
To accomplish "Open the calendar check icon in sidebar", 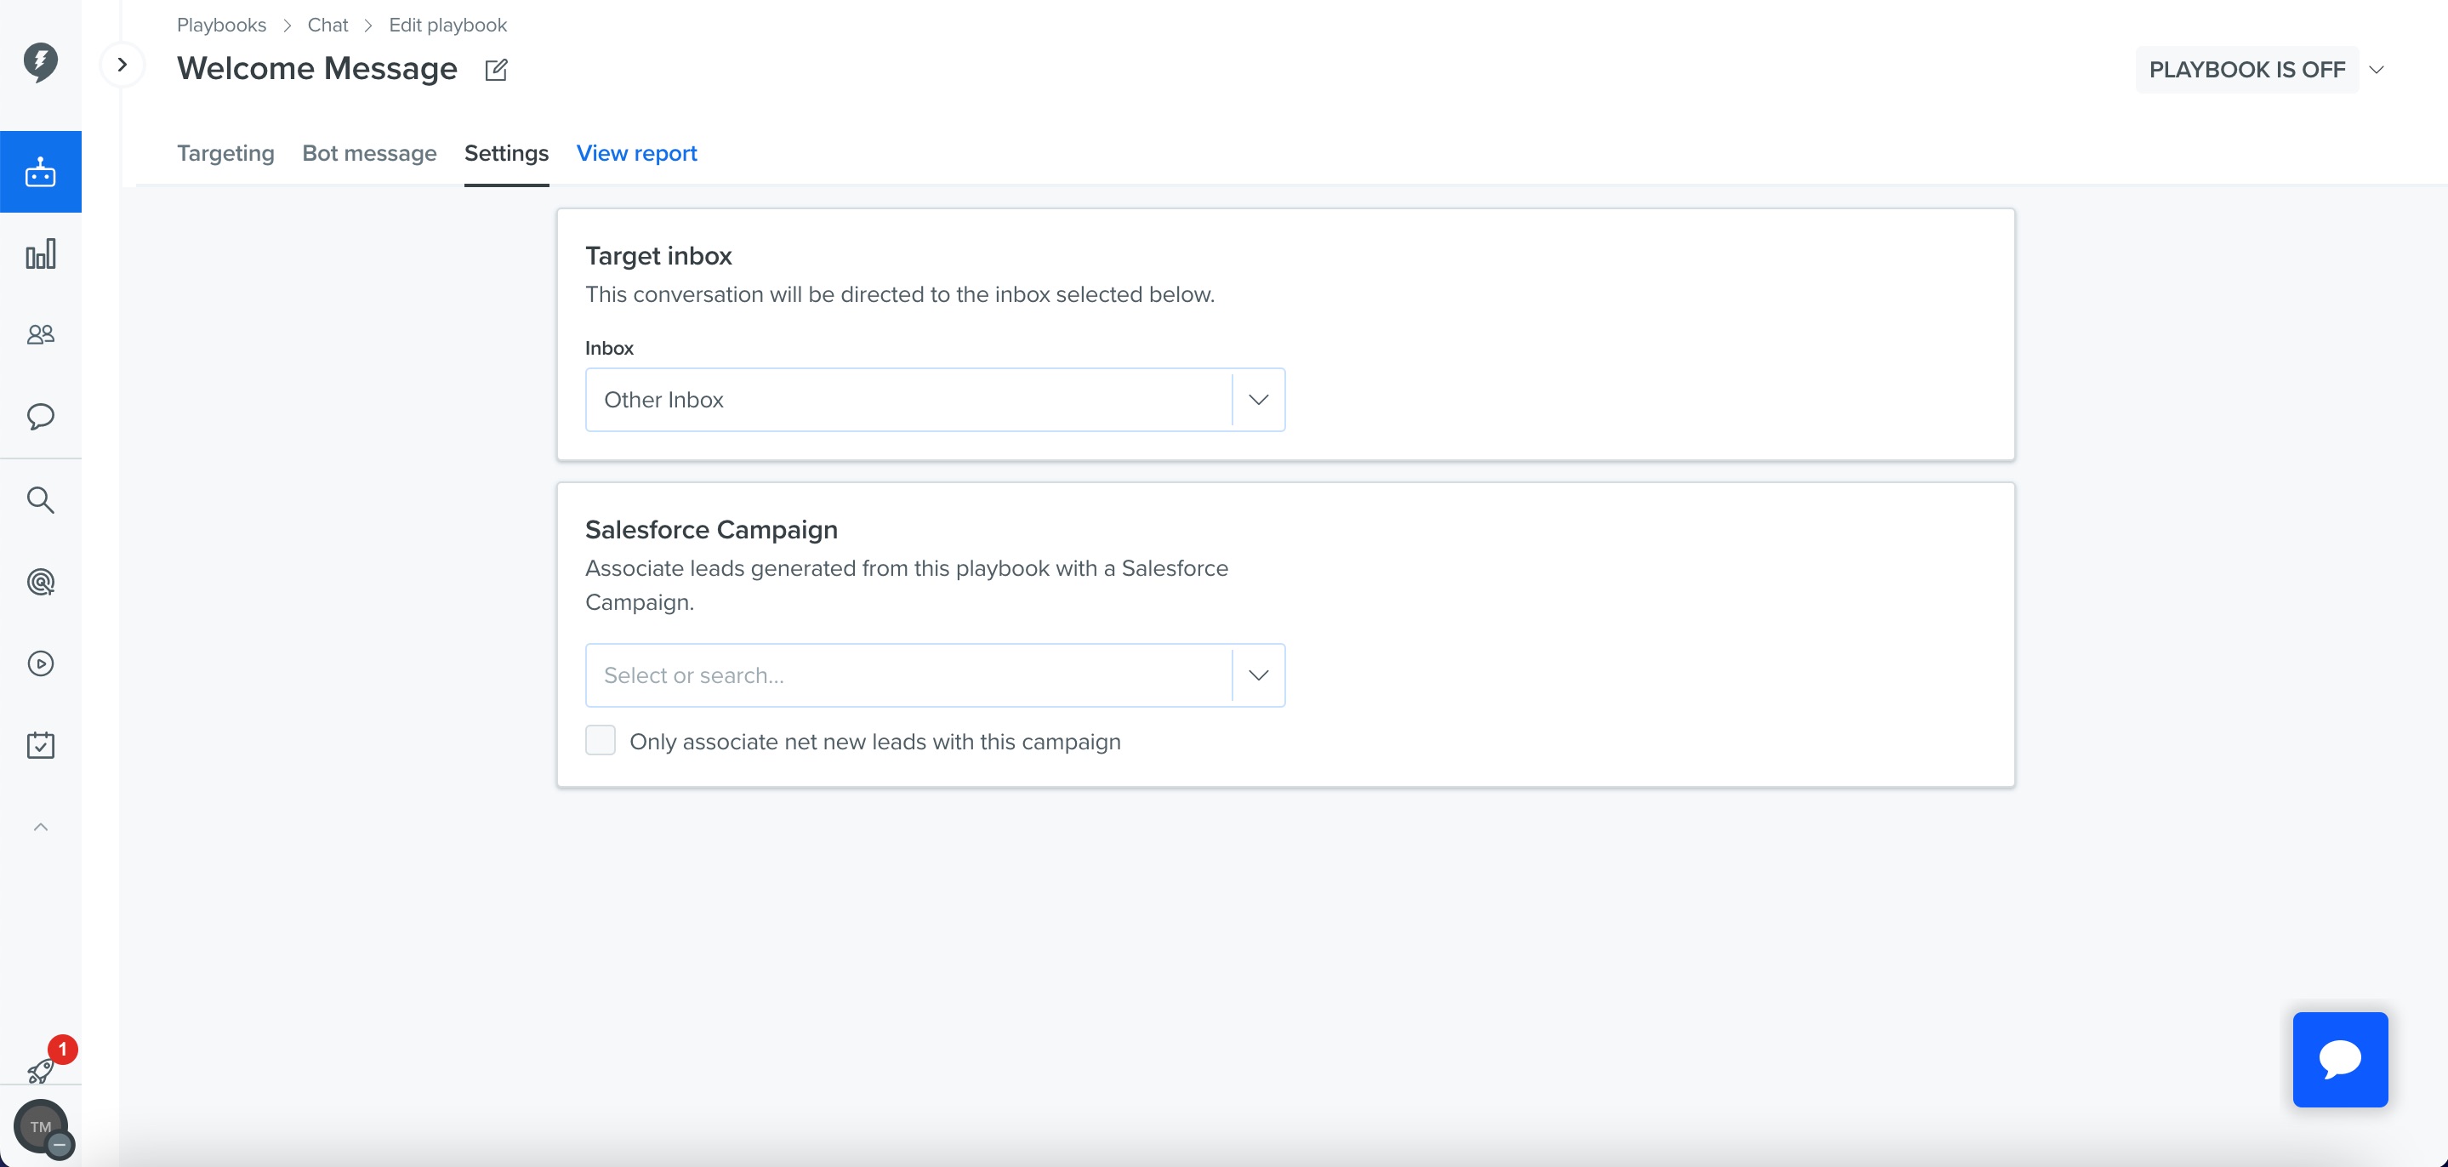I will coord(41,745).
